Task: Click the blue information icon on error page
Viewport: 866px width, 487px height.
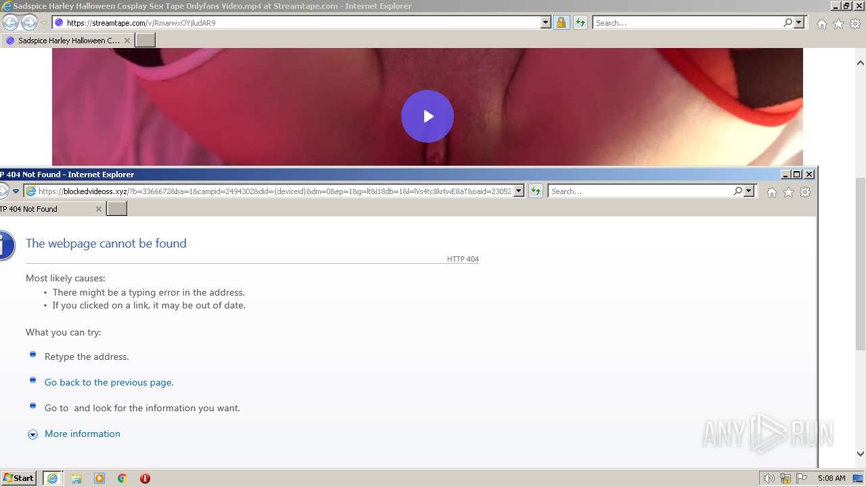Action: point(6,245)
